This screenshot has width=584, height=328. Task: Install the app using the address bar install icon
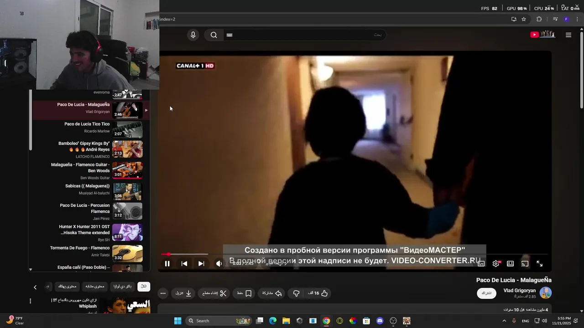pyautogui.click(x=514, y=19)
